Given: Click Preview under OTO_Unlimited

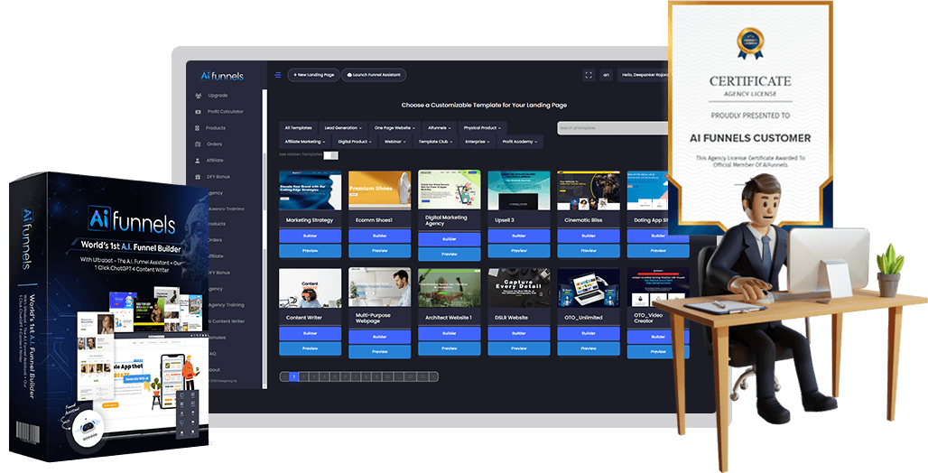Looking at the screenshot, I should [x=589, y=348].
